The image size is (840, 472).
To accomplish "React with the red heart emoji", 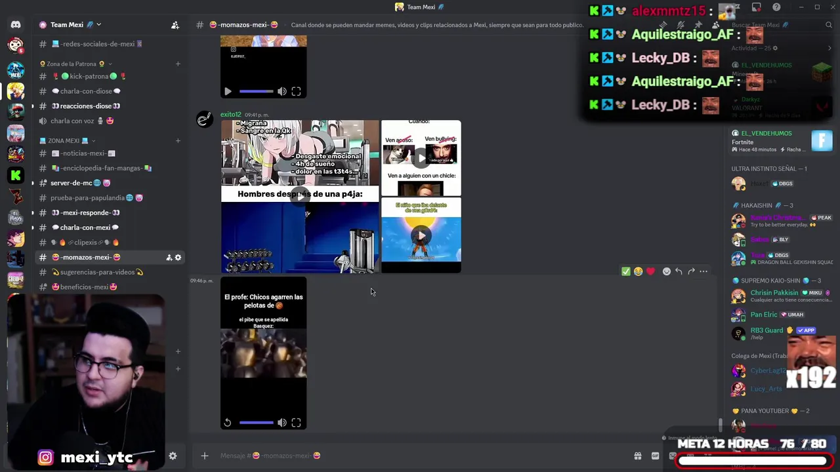I will point(650,271).
